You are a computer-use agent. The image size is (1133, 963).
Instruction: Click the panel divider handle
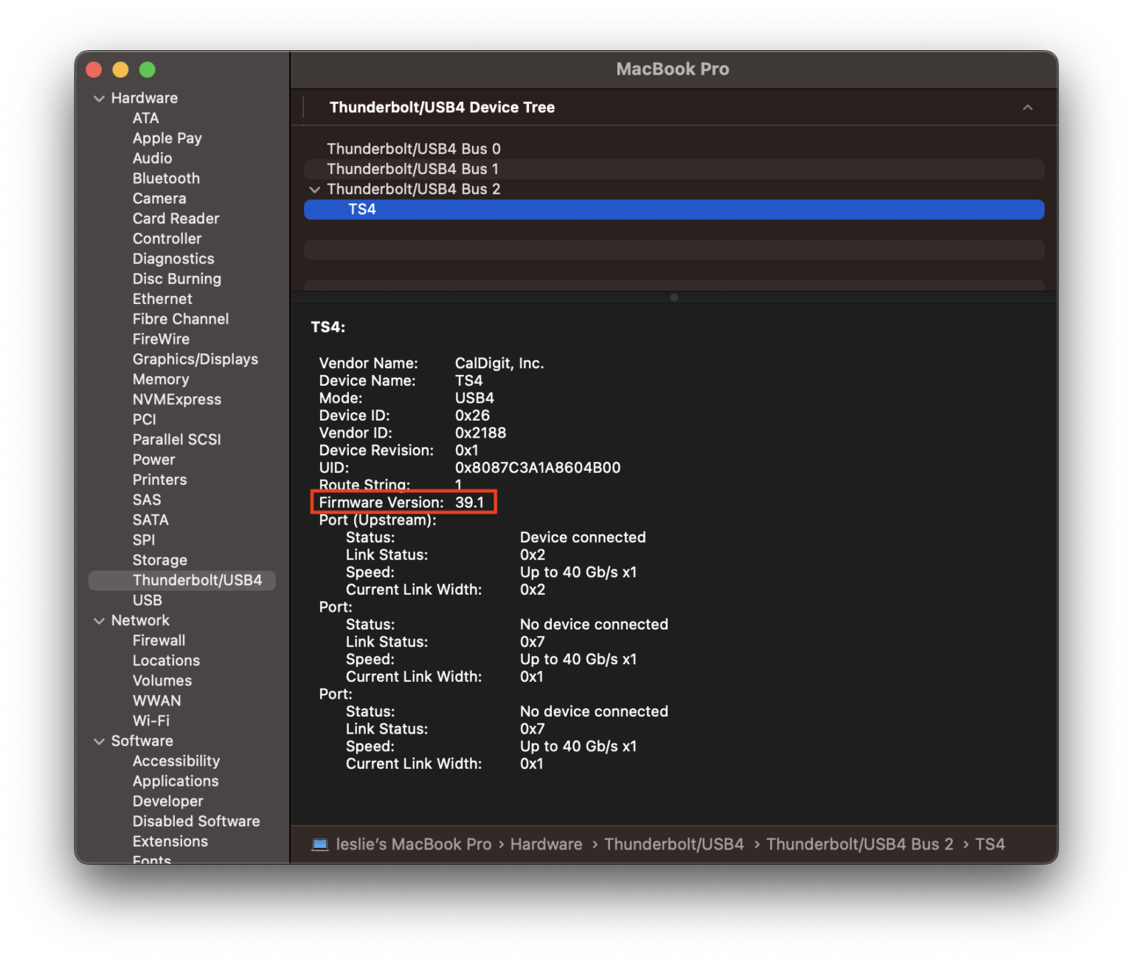tap(673, 297)
